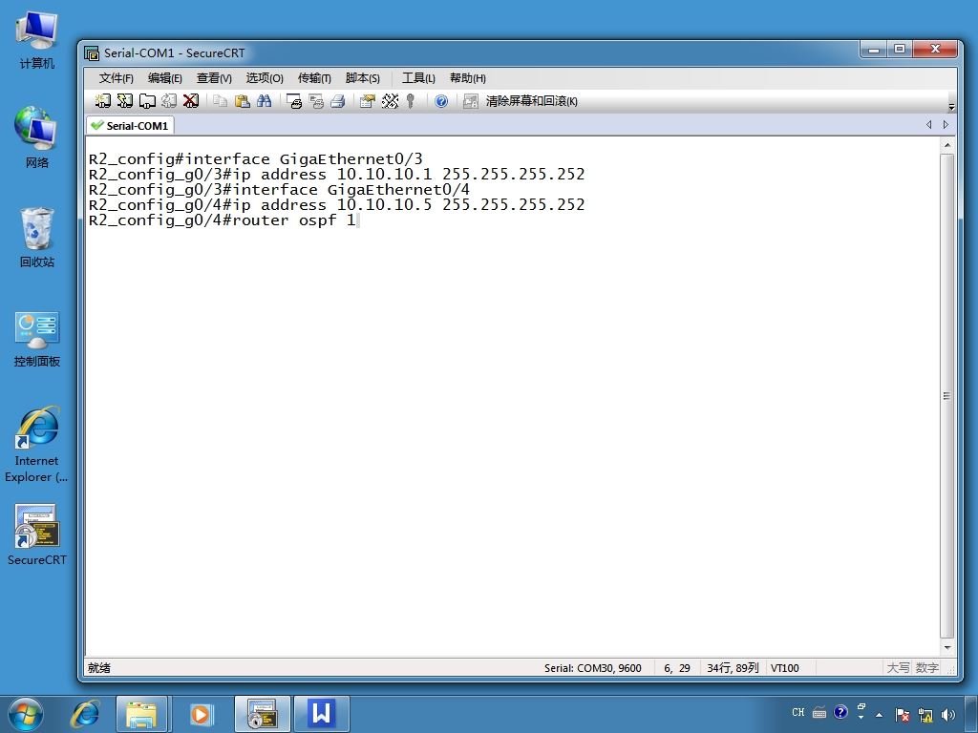Open the 网络 desktop icon

tap(37, 137)
